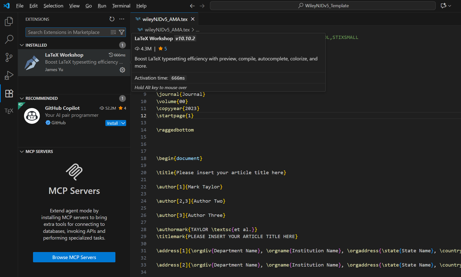
Task: Click the 5-star rating in hover card
Action: pos(163,49)
